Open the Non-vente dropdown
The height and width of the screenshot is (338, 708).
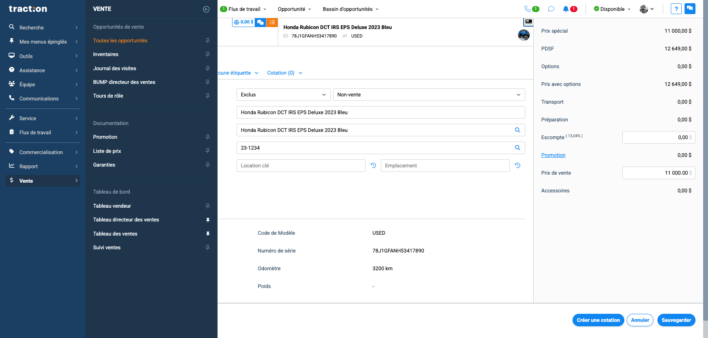click(429, 95)
